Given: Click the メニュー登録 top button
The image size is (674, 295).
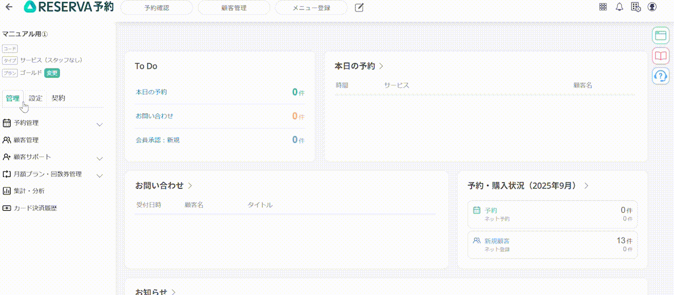Looking at the screenshot, I should (x=311, y=7).
